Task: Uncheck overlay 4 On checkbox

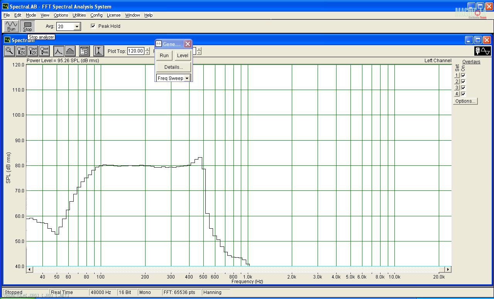Action: tap(463, 94)
